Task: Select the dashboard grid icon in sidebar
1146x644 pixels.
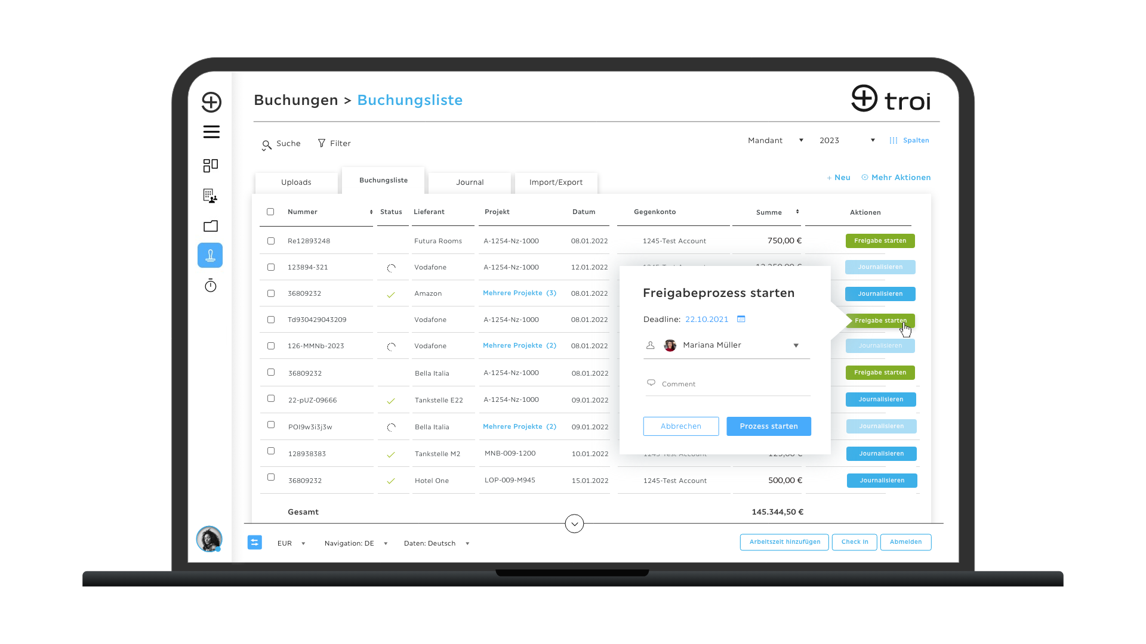Action: coord(210,165)
